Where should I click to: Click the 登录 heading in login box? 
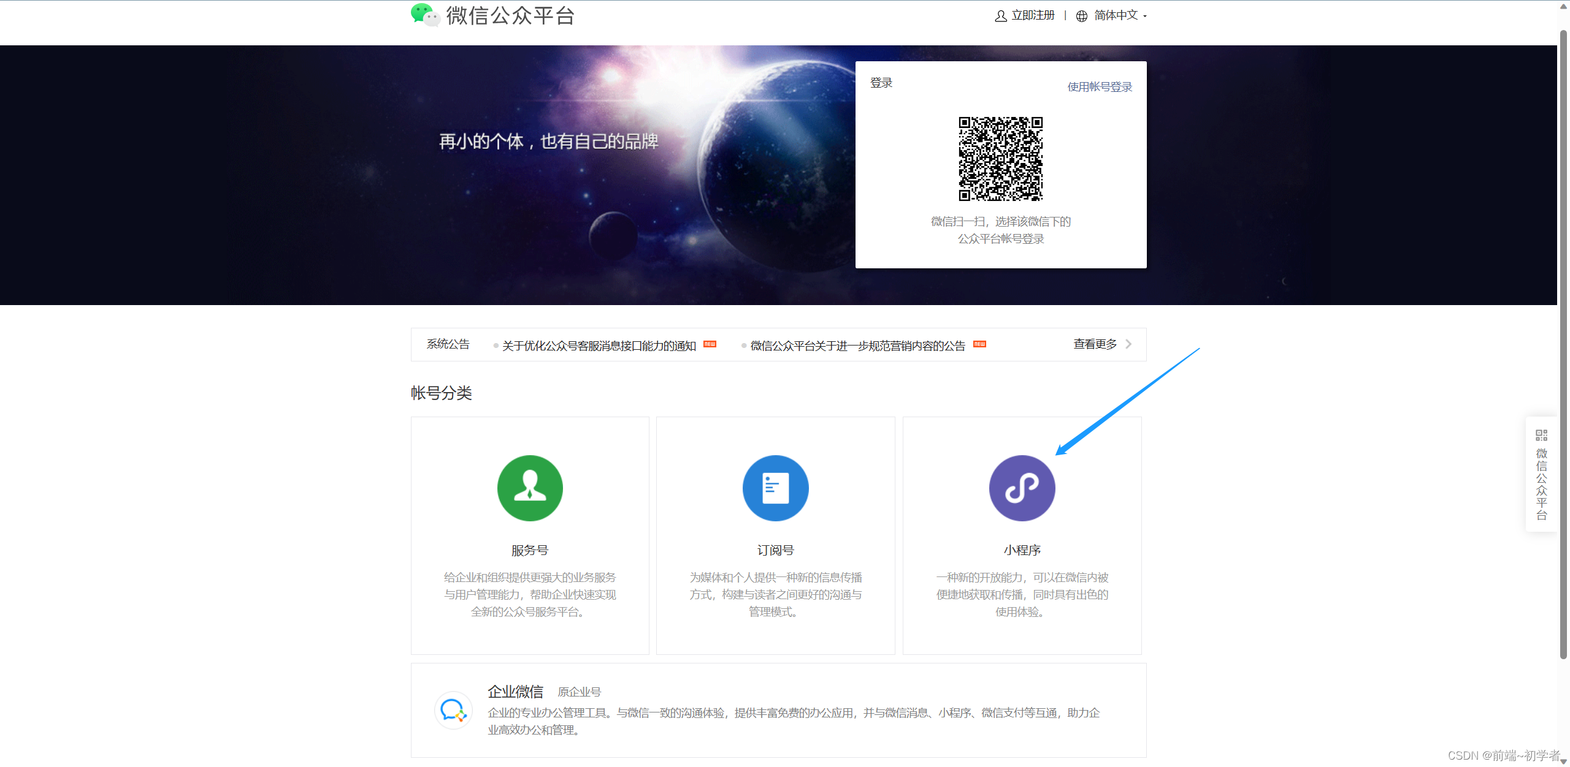[x=881, y=83]
